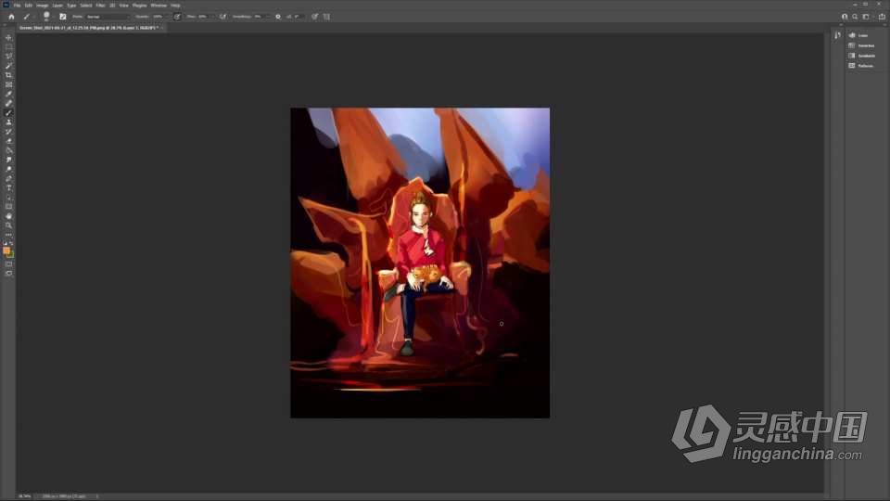Open the Gradients panel
The height and width of the screenshot is (501, 890).
click(861, 56)
